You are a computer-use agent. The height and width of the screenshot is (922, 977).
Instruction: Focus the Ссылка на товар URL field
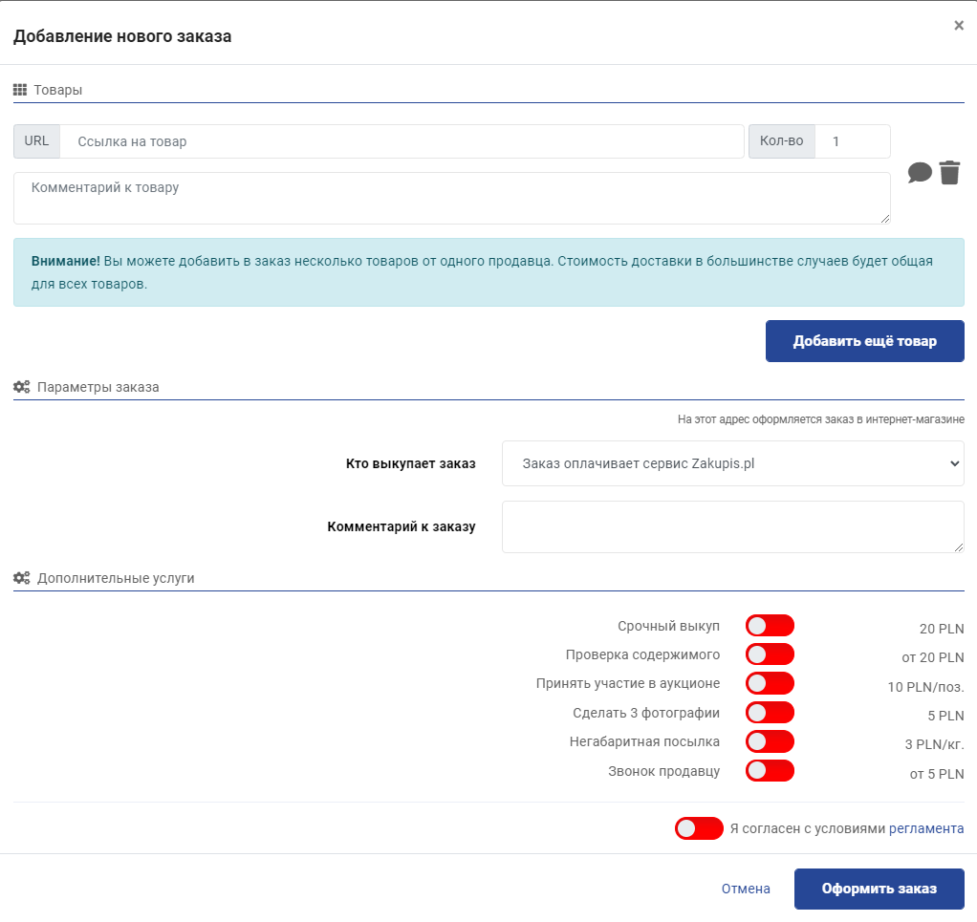402,141
